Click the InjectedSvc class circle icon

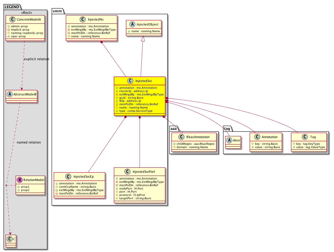(130, 81)
